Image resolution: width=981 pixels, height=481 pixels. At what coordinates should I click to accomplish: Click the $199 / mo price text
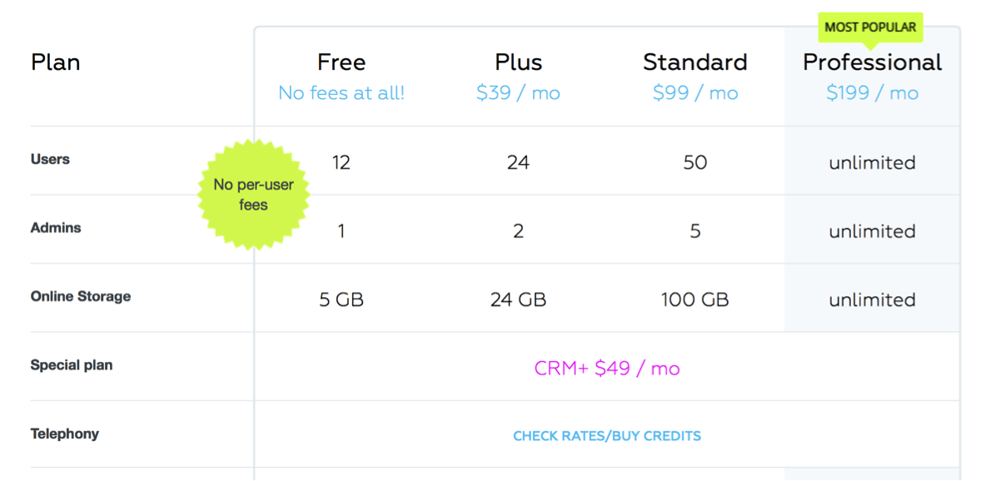pos(872,93)
